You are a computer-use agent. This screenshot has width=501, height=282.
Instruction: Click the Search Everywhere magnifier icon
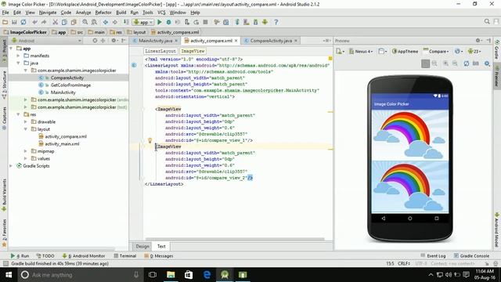click(x=487, y=22)
